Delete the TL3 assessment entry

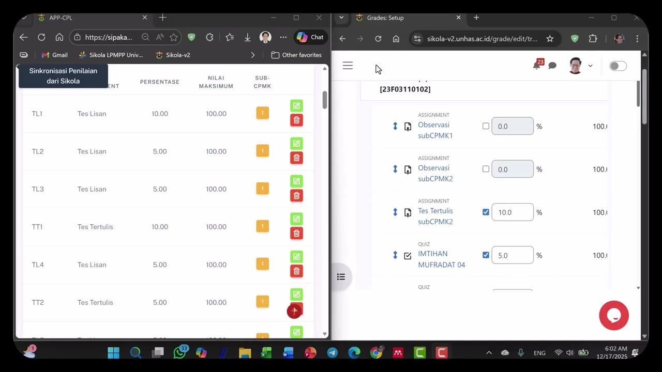(x=296, y=196)
